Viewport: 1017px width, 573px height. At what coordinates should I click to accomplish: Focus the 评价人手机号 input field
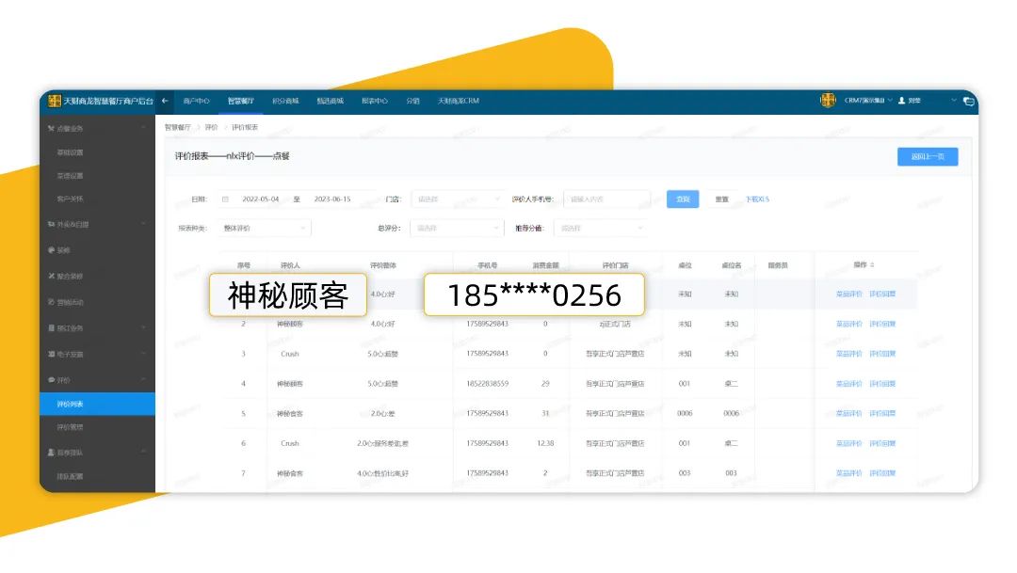tap(607, 199)
